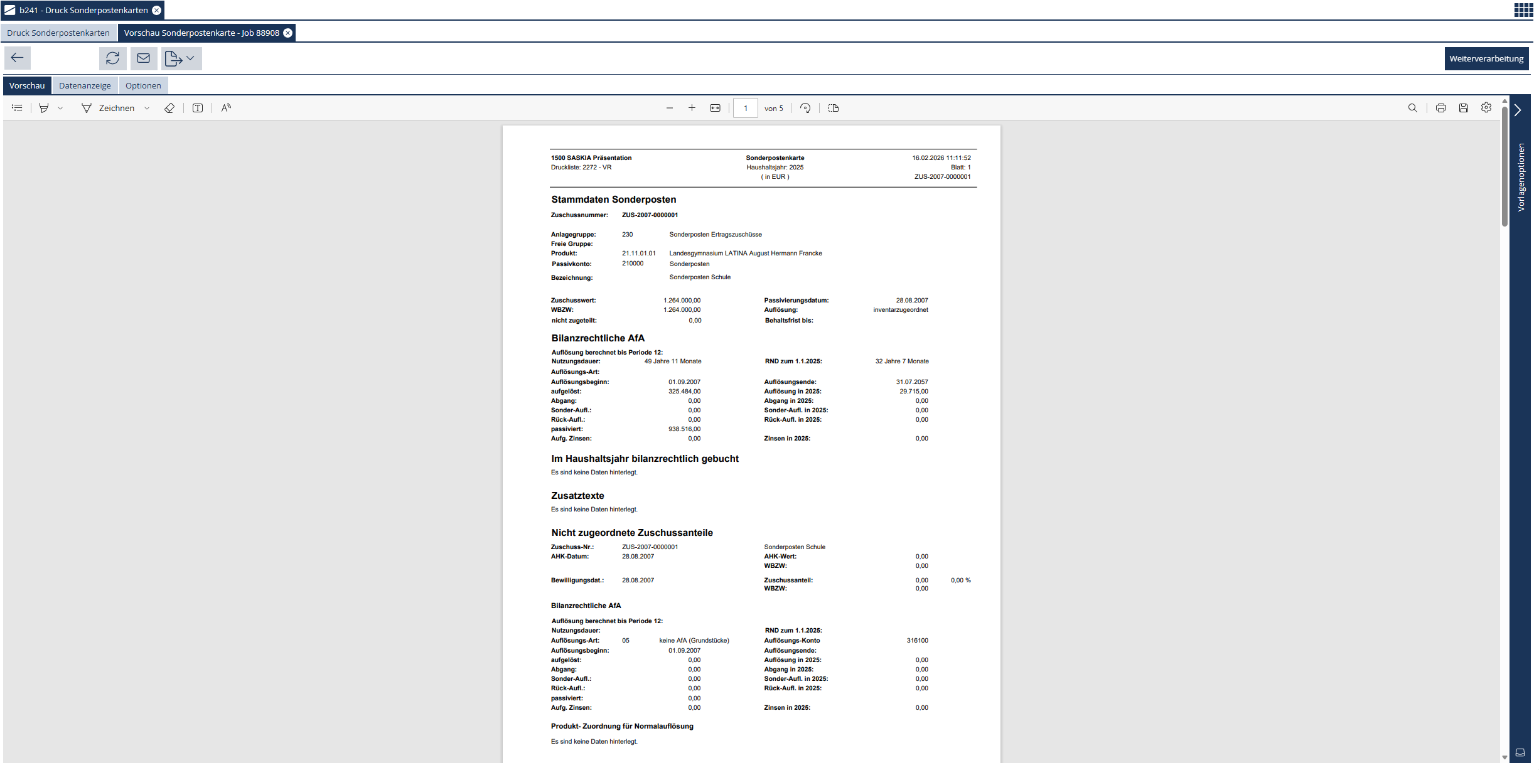
Task: Select the eraser tool
Action: tap(169, 108)
